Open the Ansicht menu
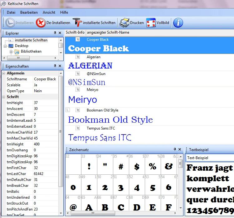This screenshot has height=218, width=234. click(49, 12)
